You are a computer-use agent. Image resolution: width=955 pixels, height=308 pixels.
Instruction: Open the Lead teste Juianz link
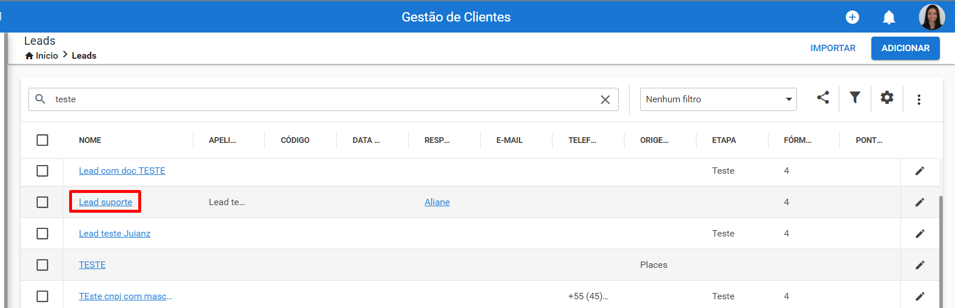pos(114,234)
